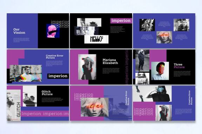Click the purple 'Imperion imperion' banner strip

tap(45, 114)
